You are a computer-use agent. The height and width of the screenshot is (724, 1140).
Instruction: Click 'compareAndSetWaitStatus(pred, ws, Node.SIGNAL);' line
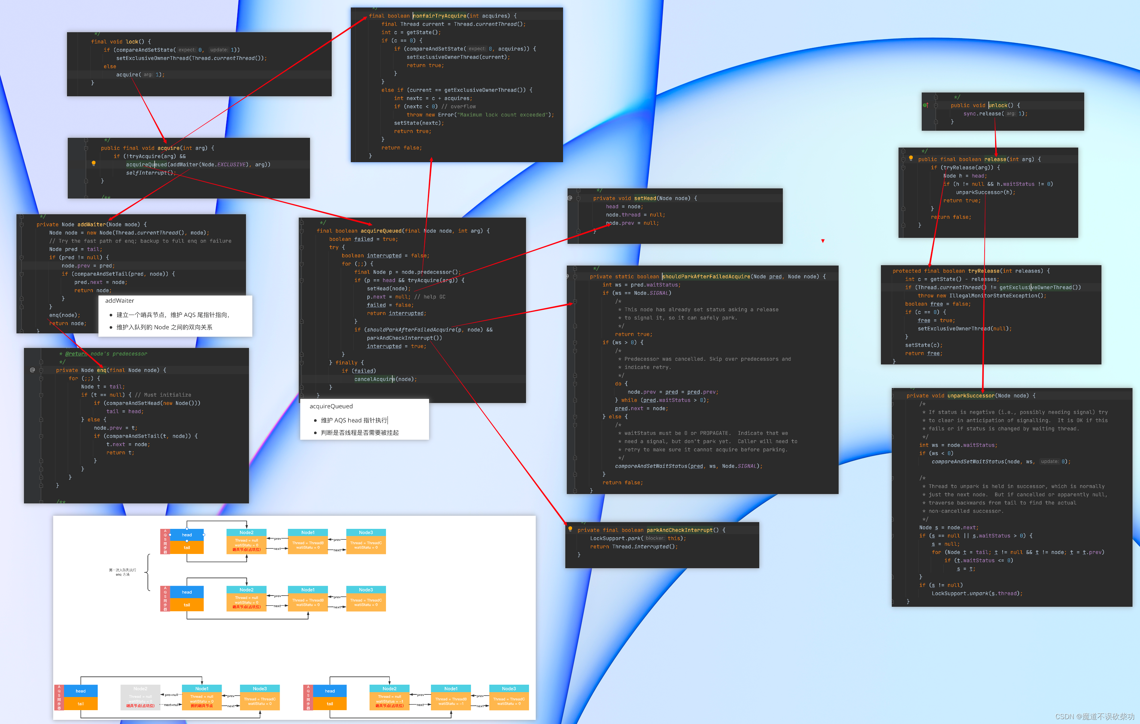pos(689,466)
